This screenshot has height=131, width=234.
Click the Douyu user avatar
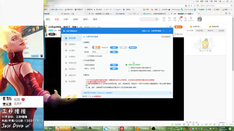199,19
